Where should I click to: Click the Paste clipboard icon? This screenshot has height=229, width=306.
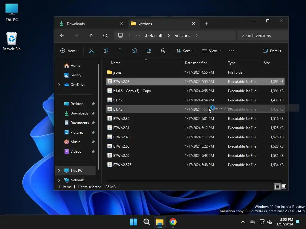[x=120, y=51]
